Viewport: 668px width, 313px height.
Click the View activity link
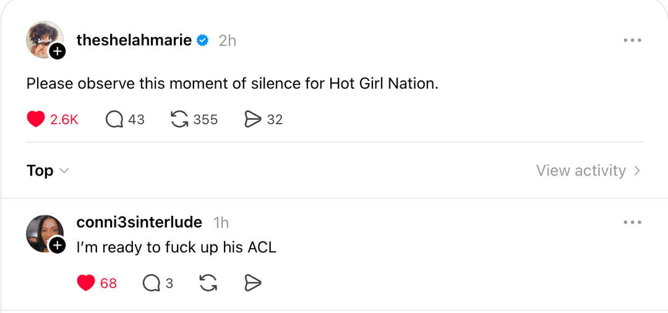pos(581,171)
